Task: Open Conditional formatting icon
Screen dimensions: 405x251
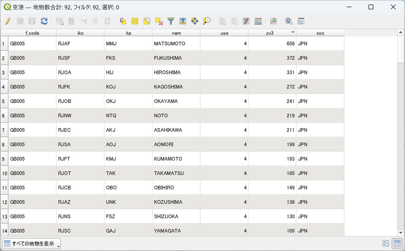Action: (273, 21)
